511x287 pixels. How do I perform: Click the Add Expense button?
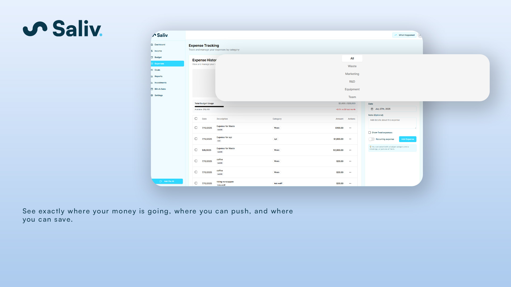coord(408,139)
